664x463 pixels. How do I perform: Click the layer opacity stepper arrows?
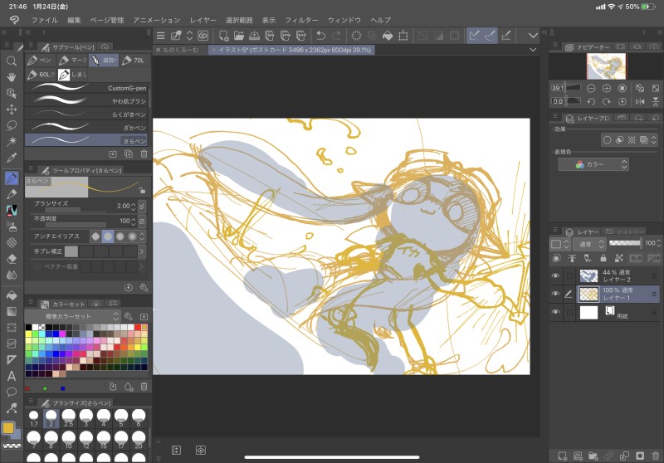[658, 243]
